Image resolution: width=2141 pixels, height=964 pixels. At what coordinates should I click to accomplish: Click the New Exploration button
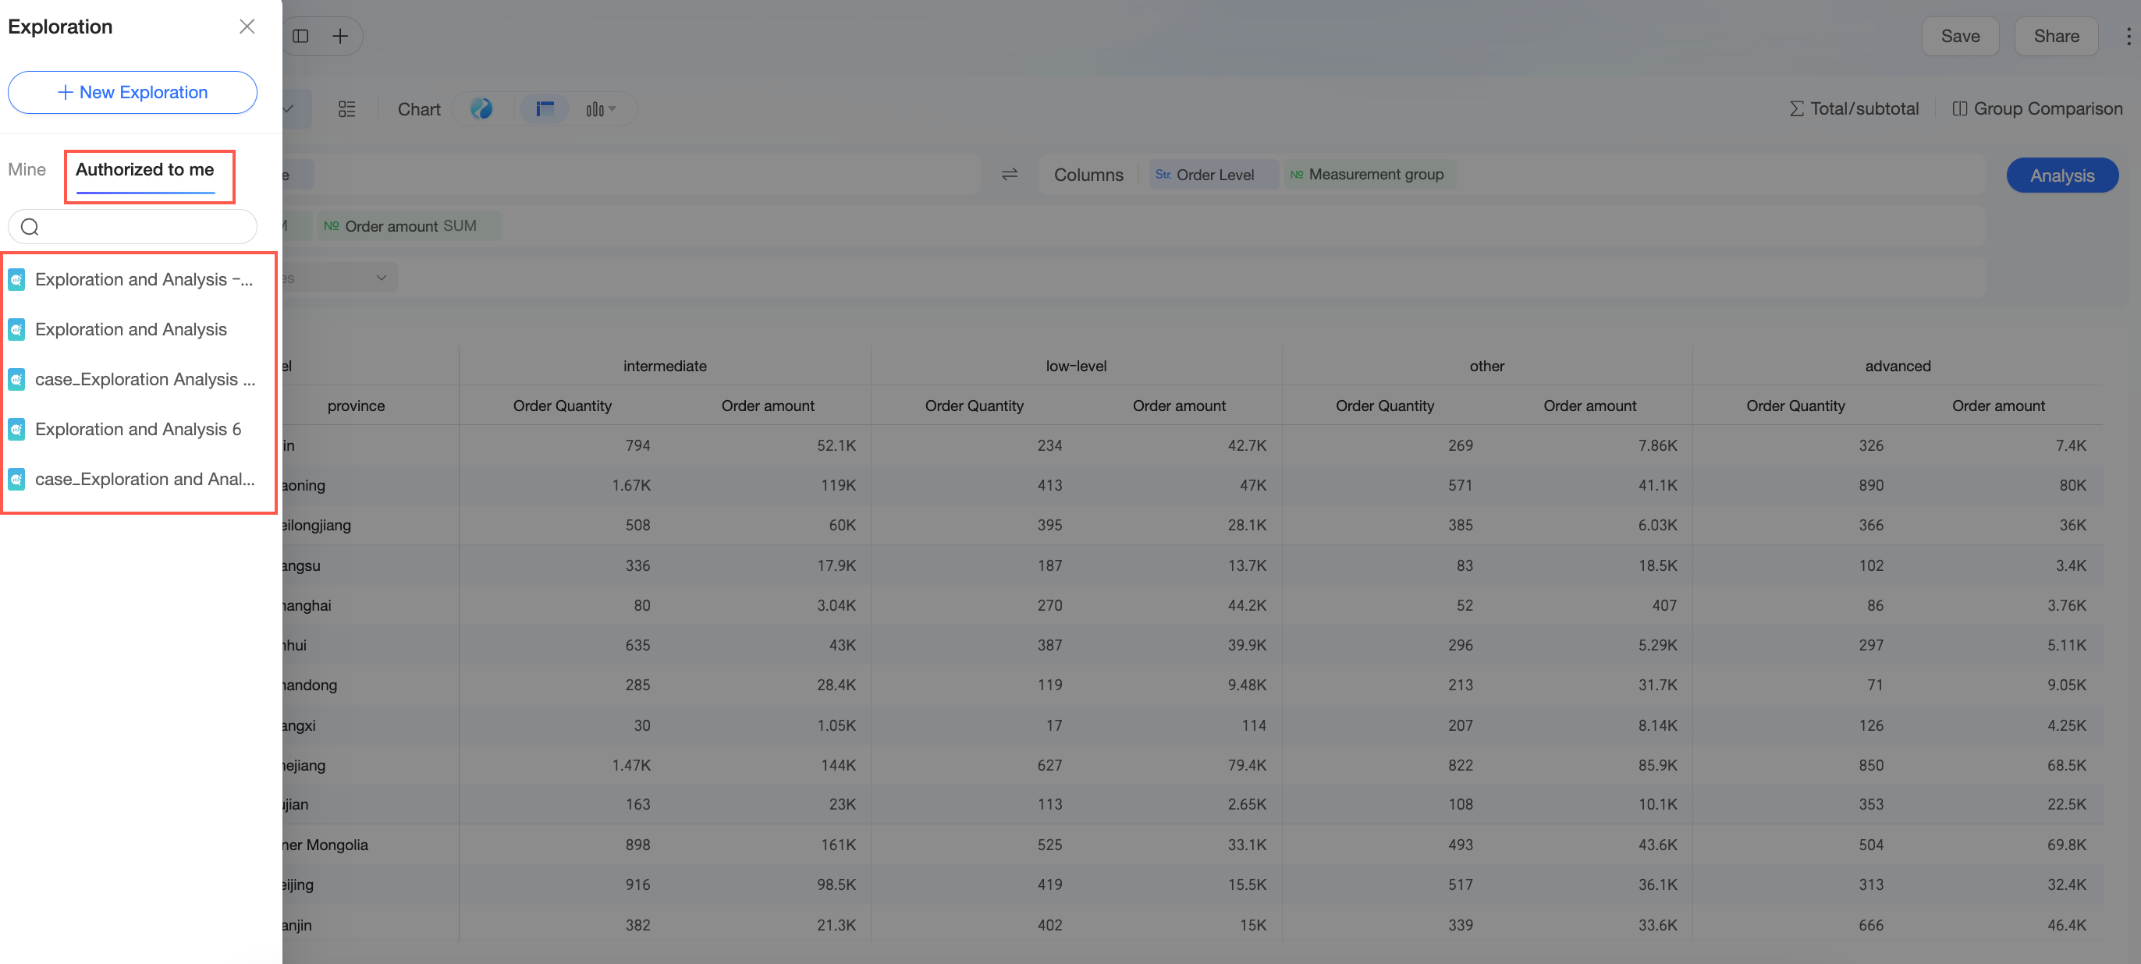(x=132, y=92)
